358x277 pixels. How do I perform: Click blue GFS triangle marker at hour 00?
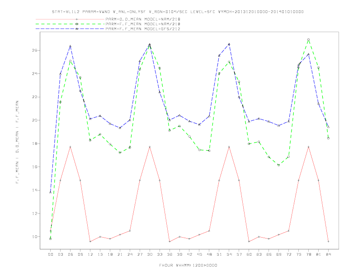pyautogui.click(x=51, y=192)
